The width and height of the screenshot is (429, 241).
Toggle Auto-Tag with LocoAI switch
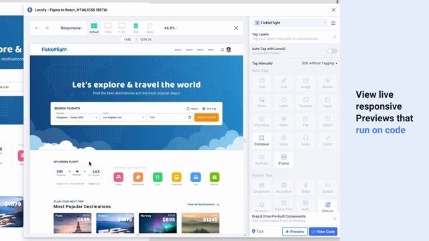click(x=332, y=51)
